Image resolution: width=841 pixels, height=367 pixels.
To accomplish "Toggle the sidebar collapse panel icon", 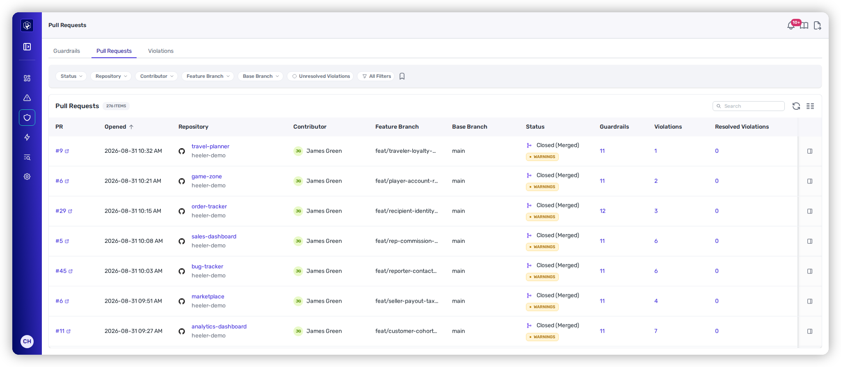I will (27, 47).
